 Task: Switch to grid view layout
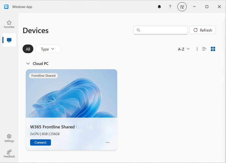(x=213, y=49)
